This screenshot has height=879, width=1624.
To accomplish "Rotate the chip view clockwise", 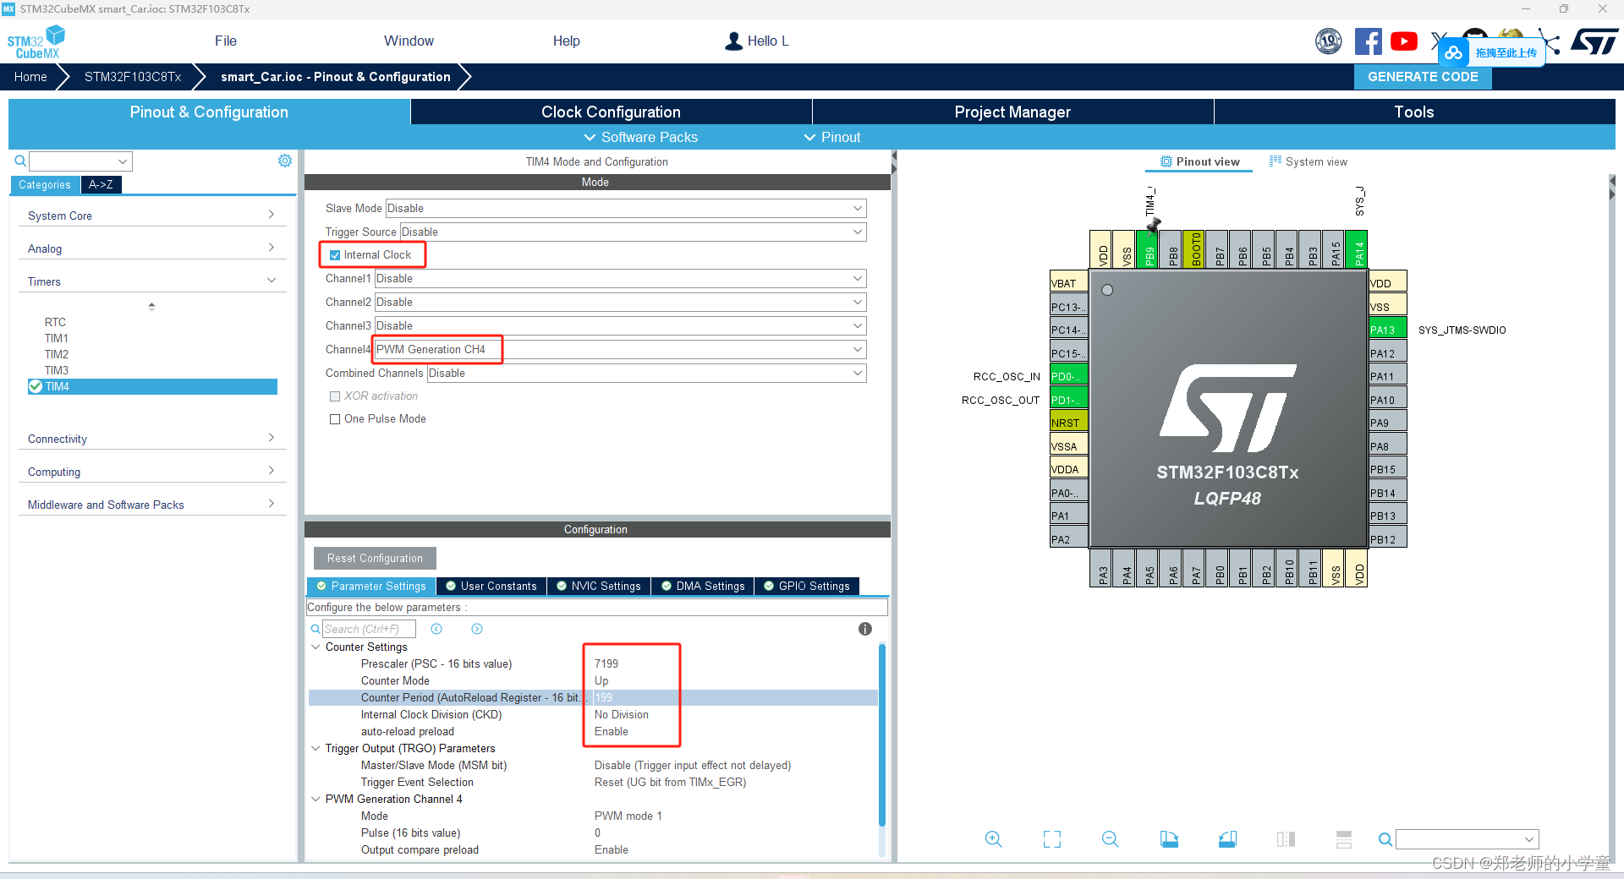I will click(x=1169, y=839).
